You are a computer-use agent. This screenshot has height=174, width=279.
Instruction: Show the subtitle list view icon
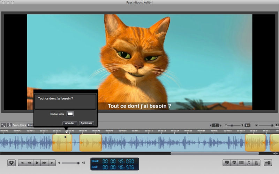241,163
